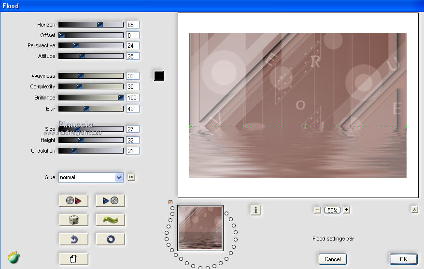Click the Height value field 32
Viewport: 424px width, 269px height.
point(133,140)
